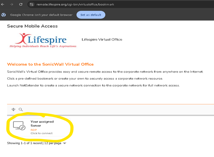Open site information icon in address bar

pyautogui.click(x=31, y=4)
